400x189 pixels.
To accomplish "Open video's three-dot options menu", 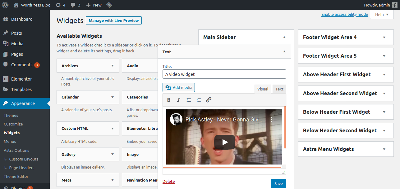I will [x=271, y=119].
